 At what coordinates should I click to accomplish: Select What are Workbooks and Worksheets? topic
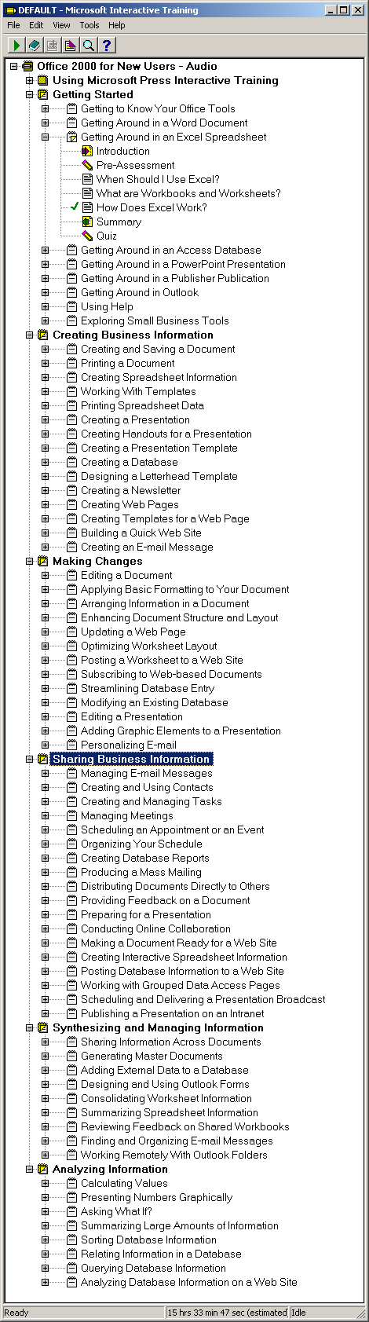tap(188, 193)
